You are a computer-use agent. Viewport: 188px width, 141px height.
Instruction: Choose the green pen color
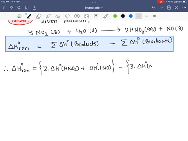[115, 16]
